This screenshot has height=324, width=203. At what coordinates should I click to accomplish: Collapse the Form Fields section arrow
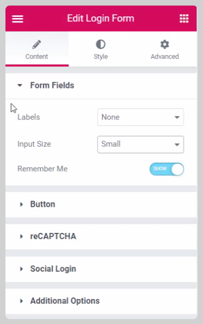click(20, 85)
